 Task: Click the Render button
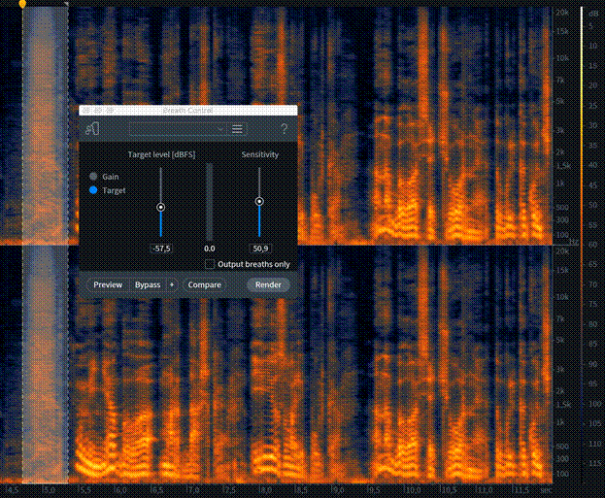pyautogui.click(x=268, y=284)
